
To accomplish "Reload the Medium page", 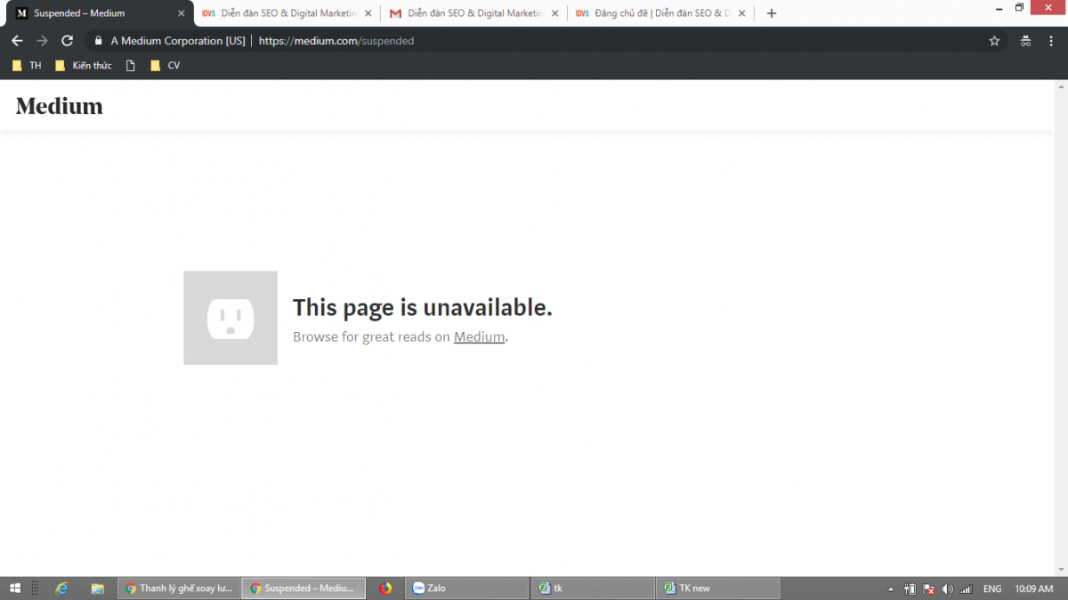I will click(x=67, y=41).
